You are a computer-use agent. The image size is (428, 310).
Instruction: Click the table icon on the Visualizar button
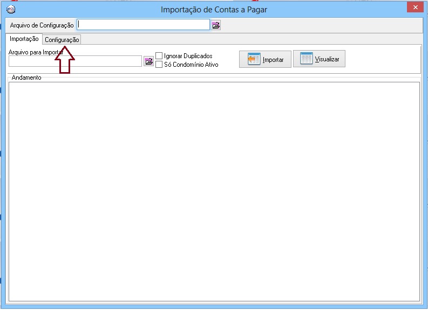tap(306, 59)
